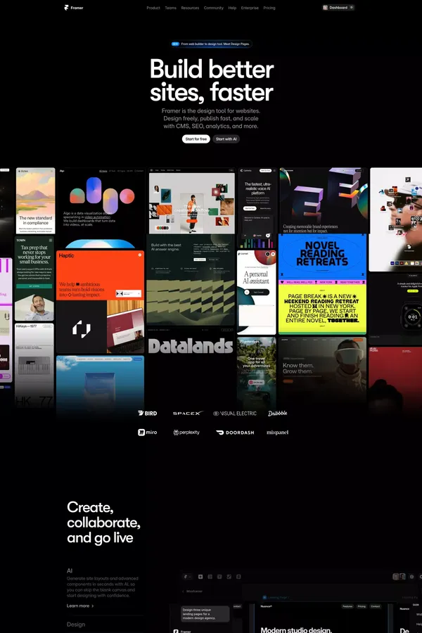Open the Resources menu
Screen dimensions: 422x633
[x=190, y=8]
